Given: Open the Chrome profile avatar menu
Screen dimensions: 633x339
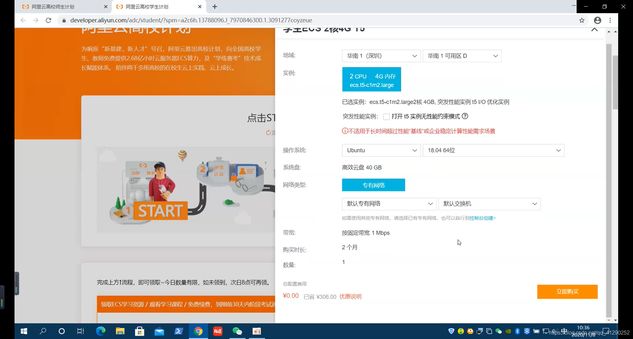Looking at the screenshot, I should tap(597, 20).
